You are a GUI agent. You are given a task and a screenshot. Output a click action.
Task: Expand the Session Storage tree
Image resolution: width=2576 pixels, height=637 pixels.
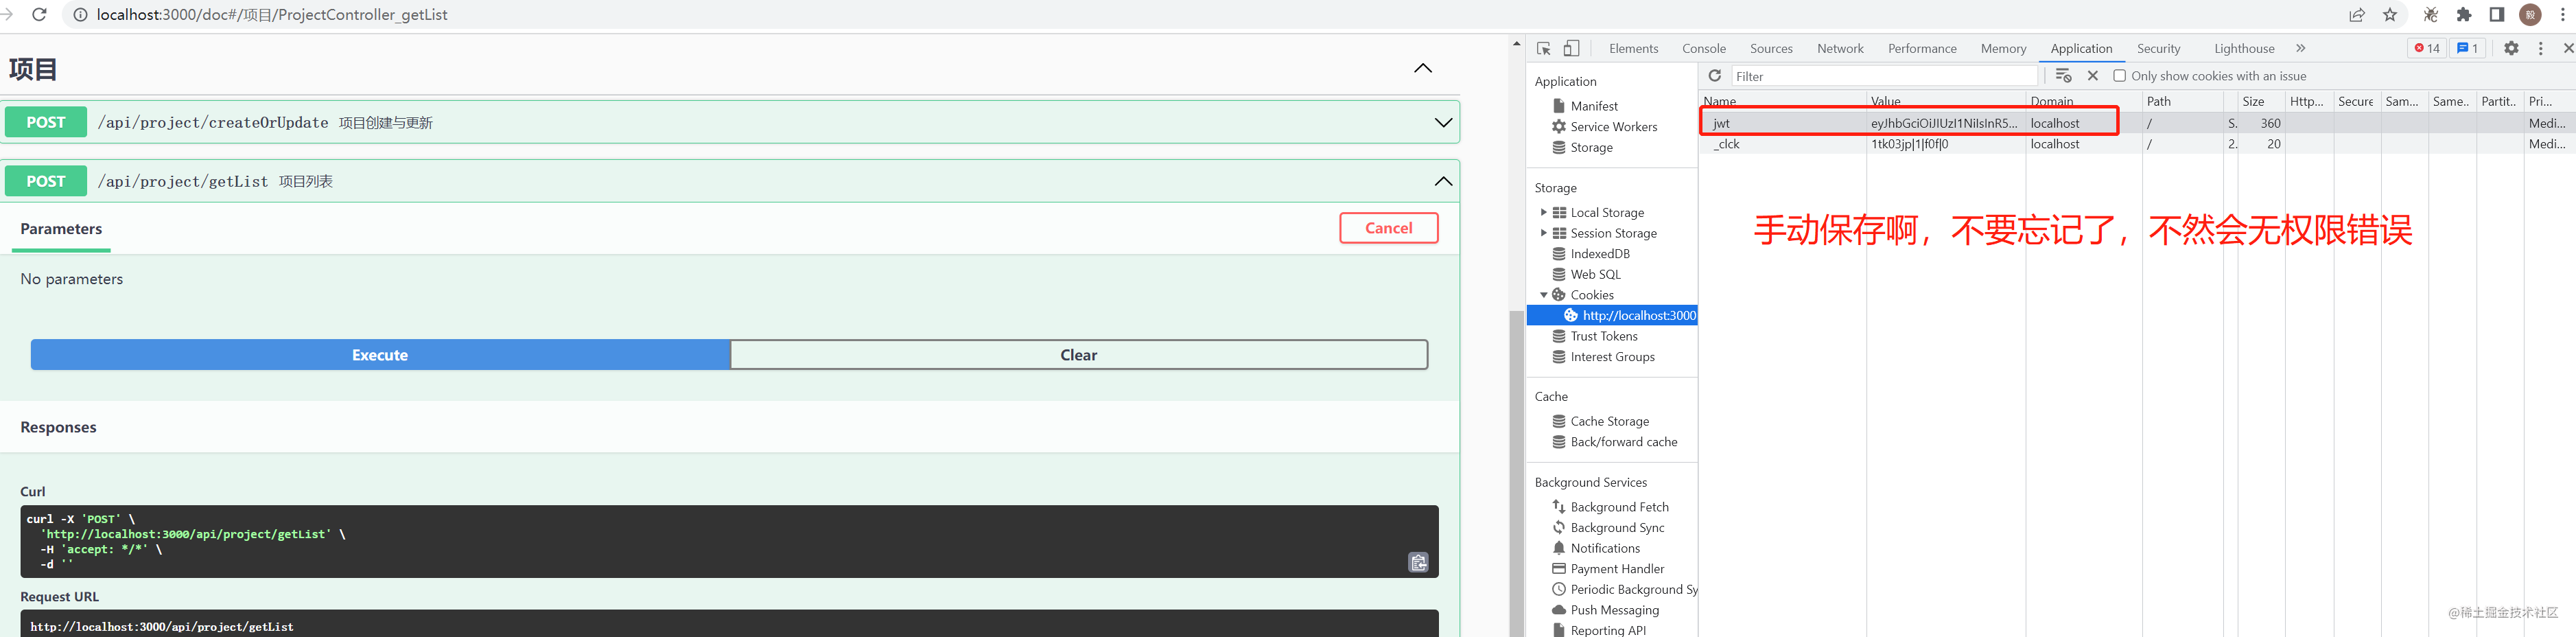[x=1543, y=233]
